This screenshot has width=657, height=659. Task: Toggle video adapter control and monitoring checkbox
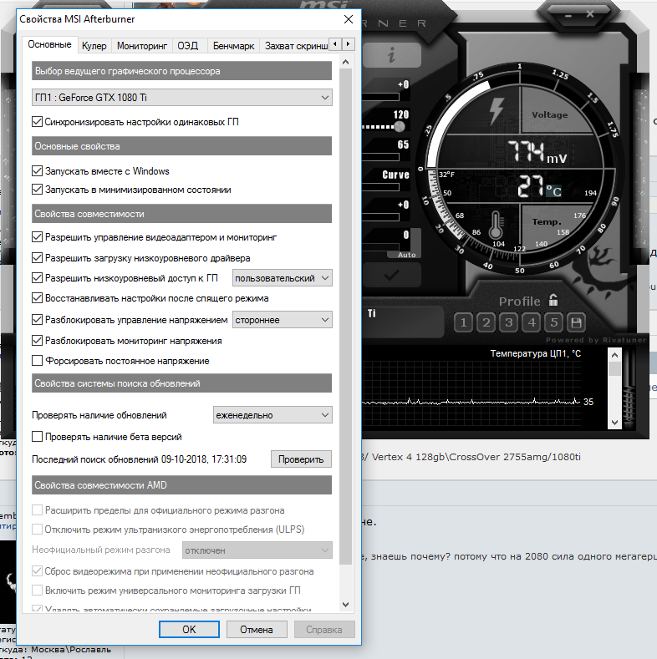(37, 237)
